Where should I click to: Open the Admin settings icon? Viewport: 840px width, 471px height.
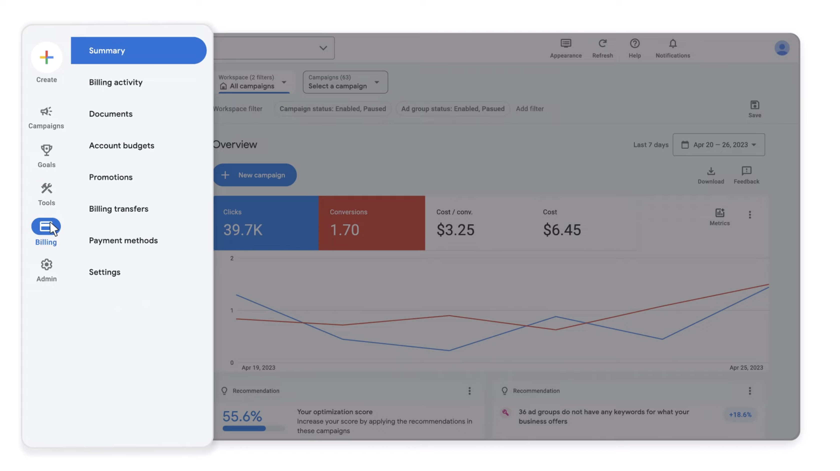click(x=46, y=264)
